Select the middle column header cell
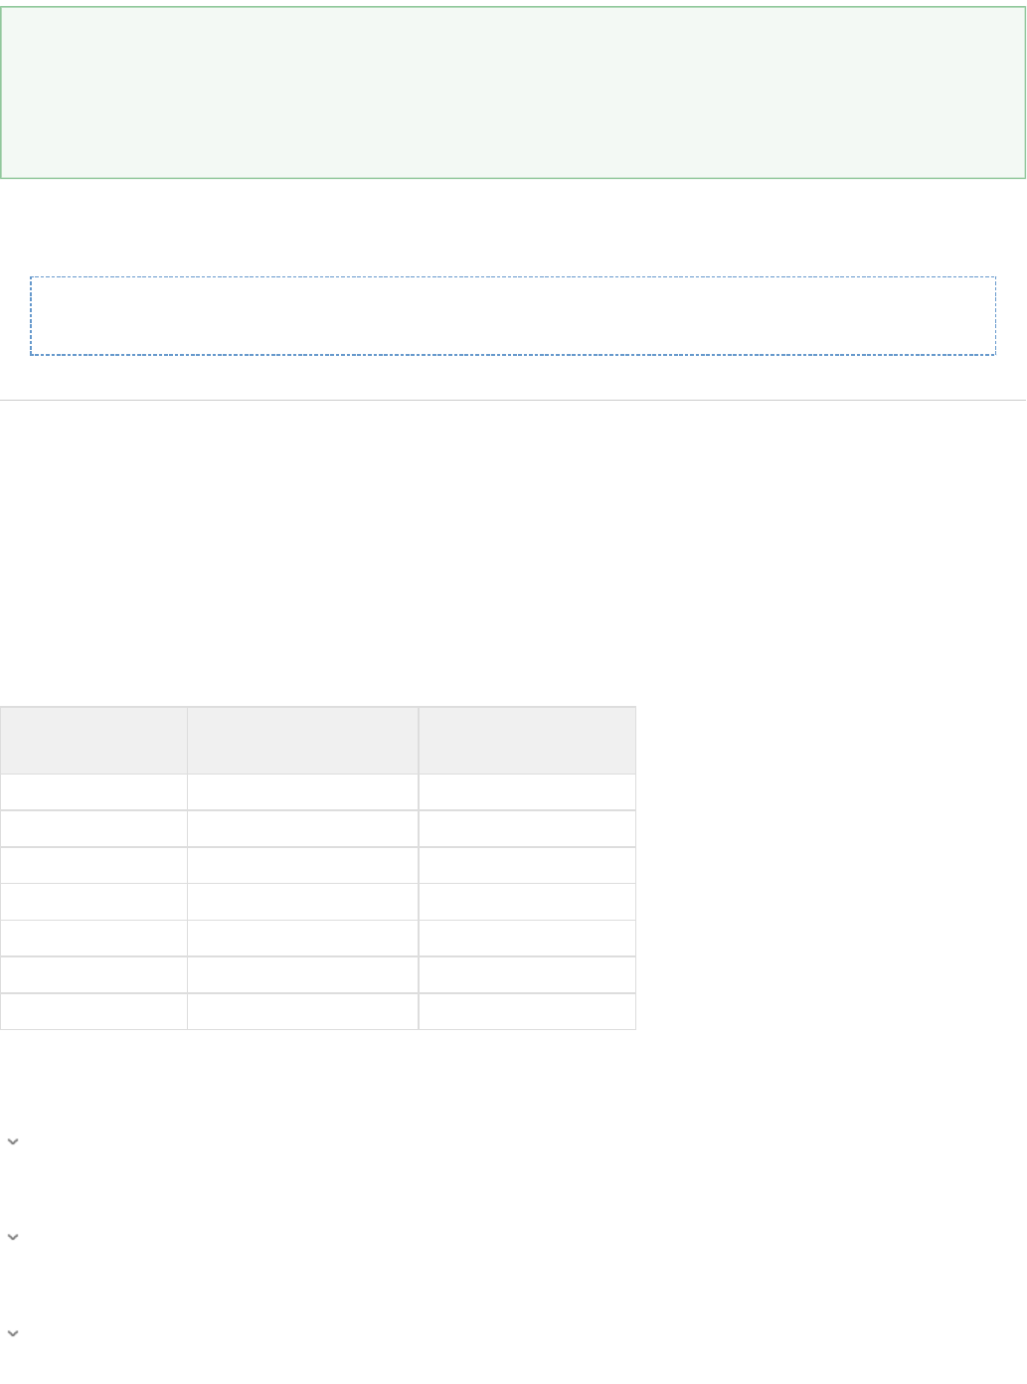The image size is (1027, 1384). 302,740
